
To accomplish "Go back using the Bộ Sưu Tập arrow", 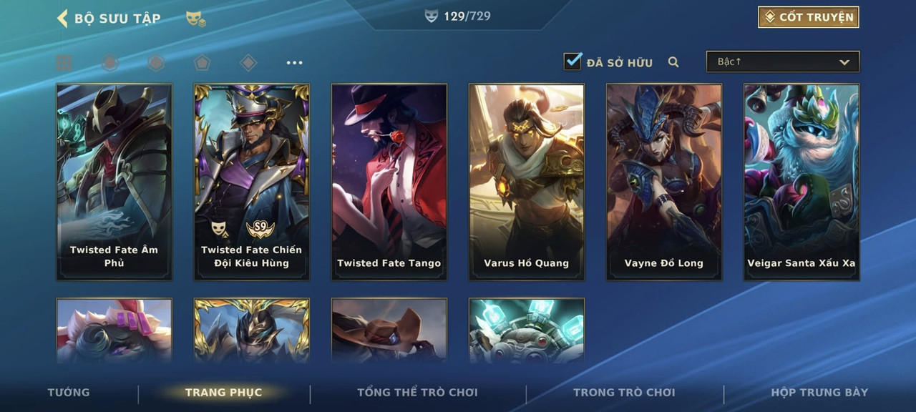I will click(x=62, y=18).
